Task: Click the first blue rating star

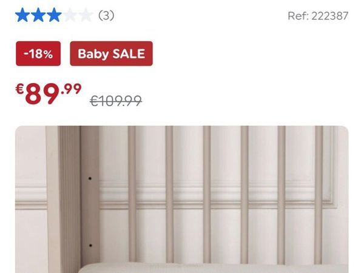Action: click(22, 15)
